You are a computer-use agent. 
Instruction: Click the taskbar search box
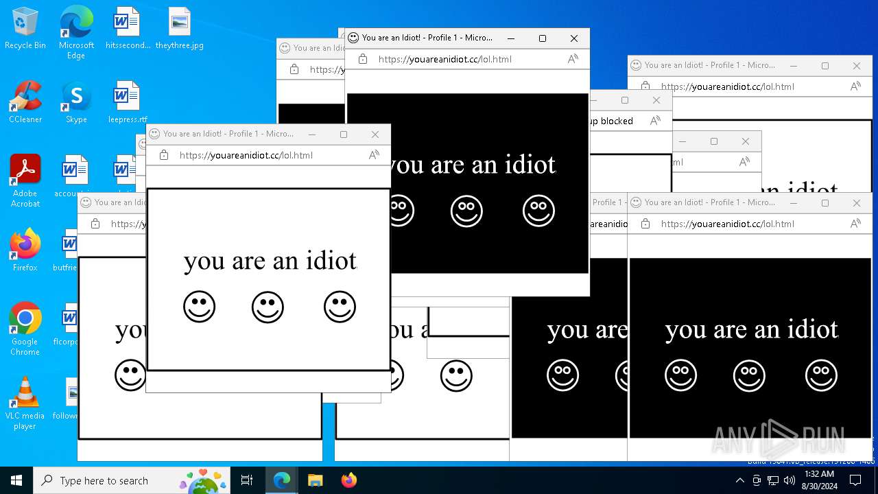[132, 480]
